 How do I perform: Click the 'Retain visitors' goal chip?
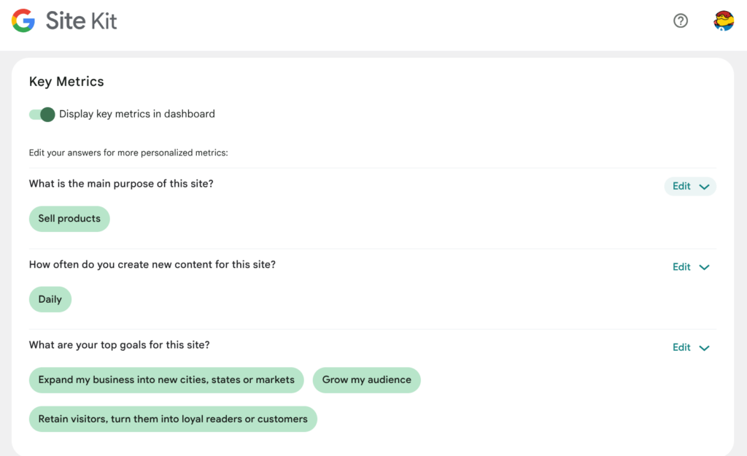point(173,419)
